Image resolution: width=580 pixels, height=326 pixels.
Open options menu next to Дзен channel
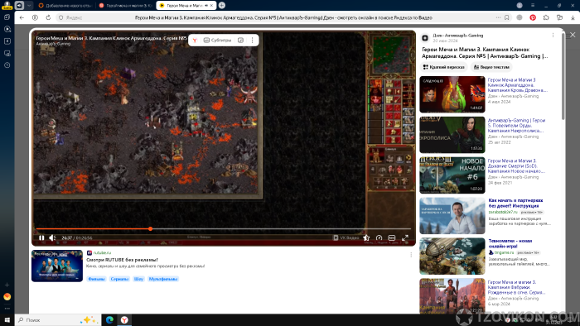tap(553, 36)
